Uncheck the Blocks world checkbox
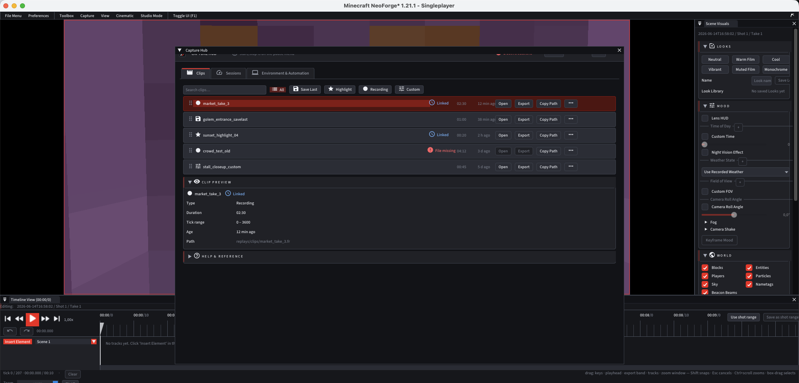Image resolution: width=799 pixels, height=383 pixels. (705, 268)
